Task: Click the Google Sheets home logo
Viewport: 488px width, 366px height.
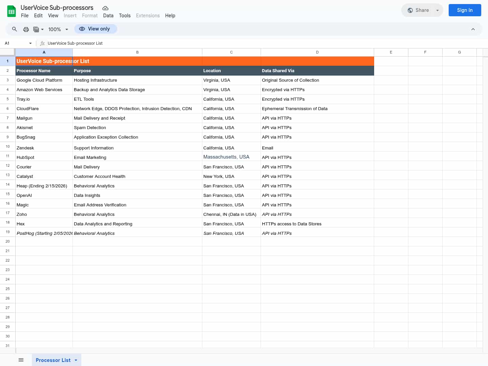Action: pyautogui.click(x=12, y=11)
